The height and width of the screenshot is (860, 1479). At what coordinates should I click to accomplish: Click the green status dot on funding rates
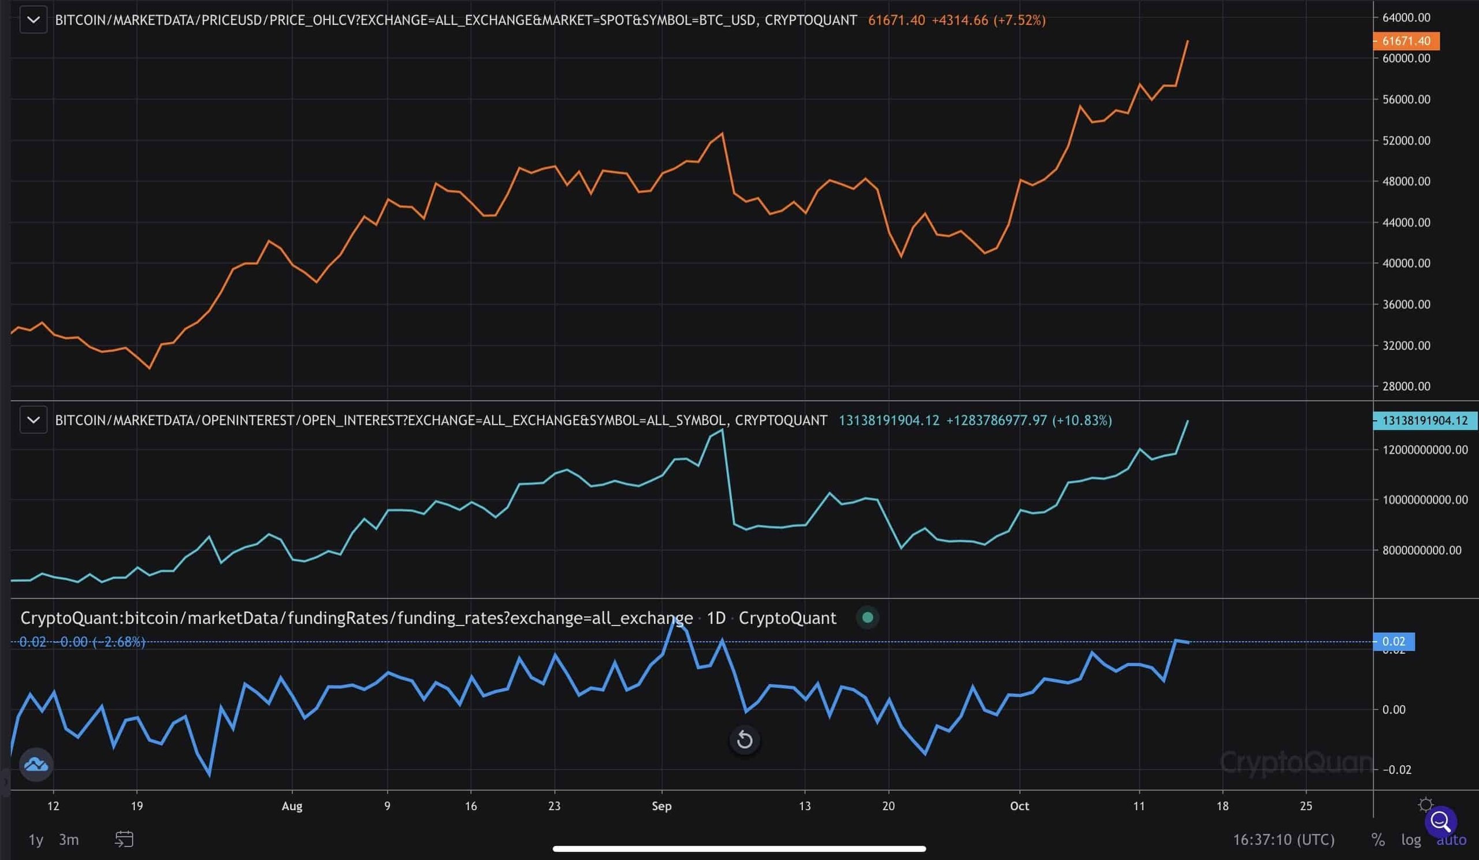pyautogui.click(x=867, y=618)
